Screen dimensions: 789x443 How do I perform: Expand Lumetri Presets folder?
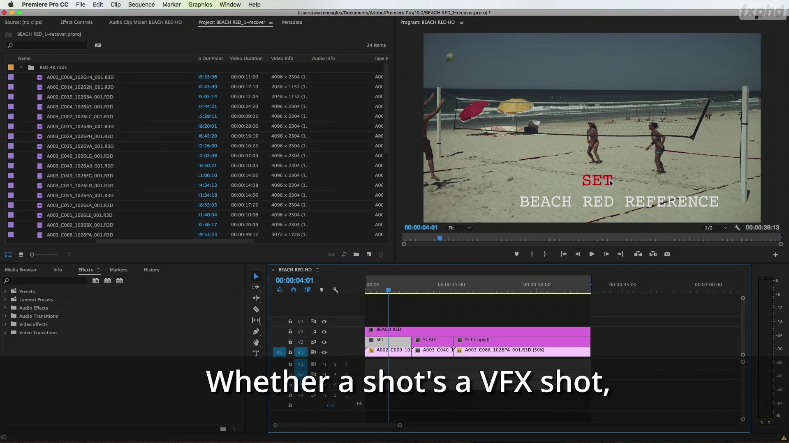5,300
